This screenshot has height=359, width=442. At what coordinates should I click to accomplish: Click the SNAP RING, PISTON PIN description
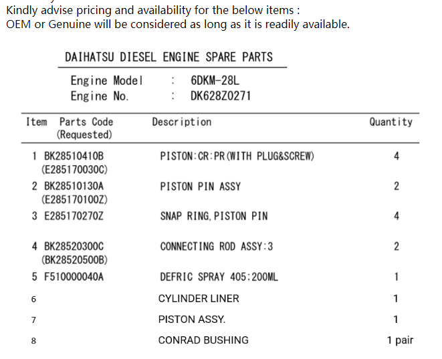tap(214, 216)
